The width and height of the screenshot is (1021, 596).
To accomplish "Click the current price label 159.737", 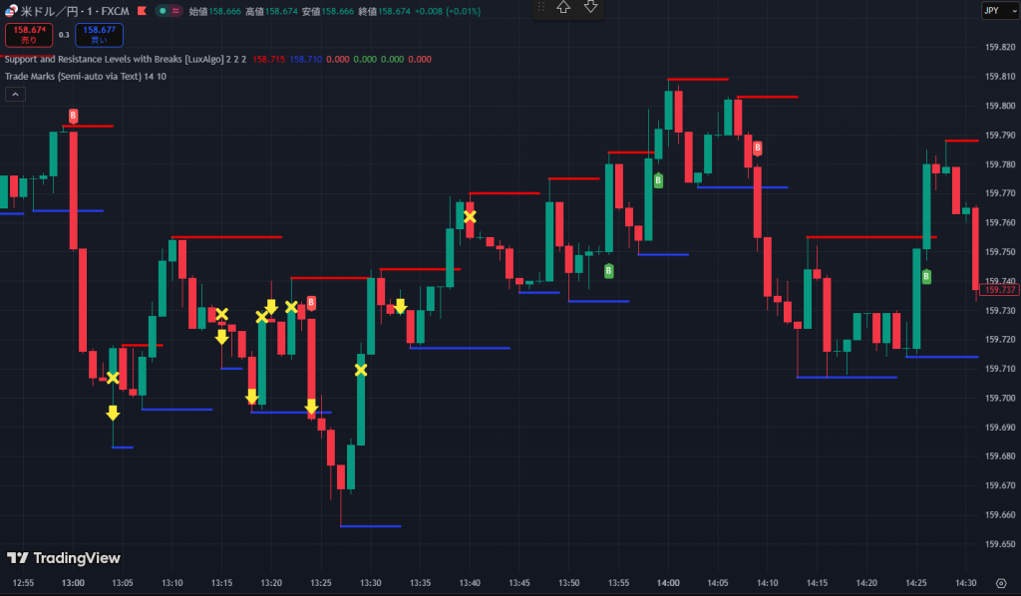I will tap(998, 289).
